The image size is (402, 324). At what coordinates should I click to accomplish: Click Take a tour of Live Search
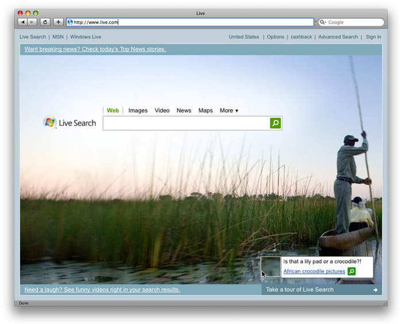300,290
